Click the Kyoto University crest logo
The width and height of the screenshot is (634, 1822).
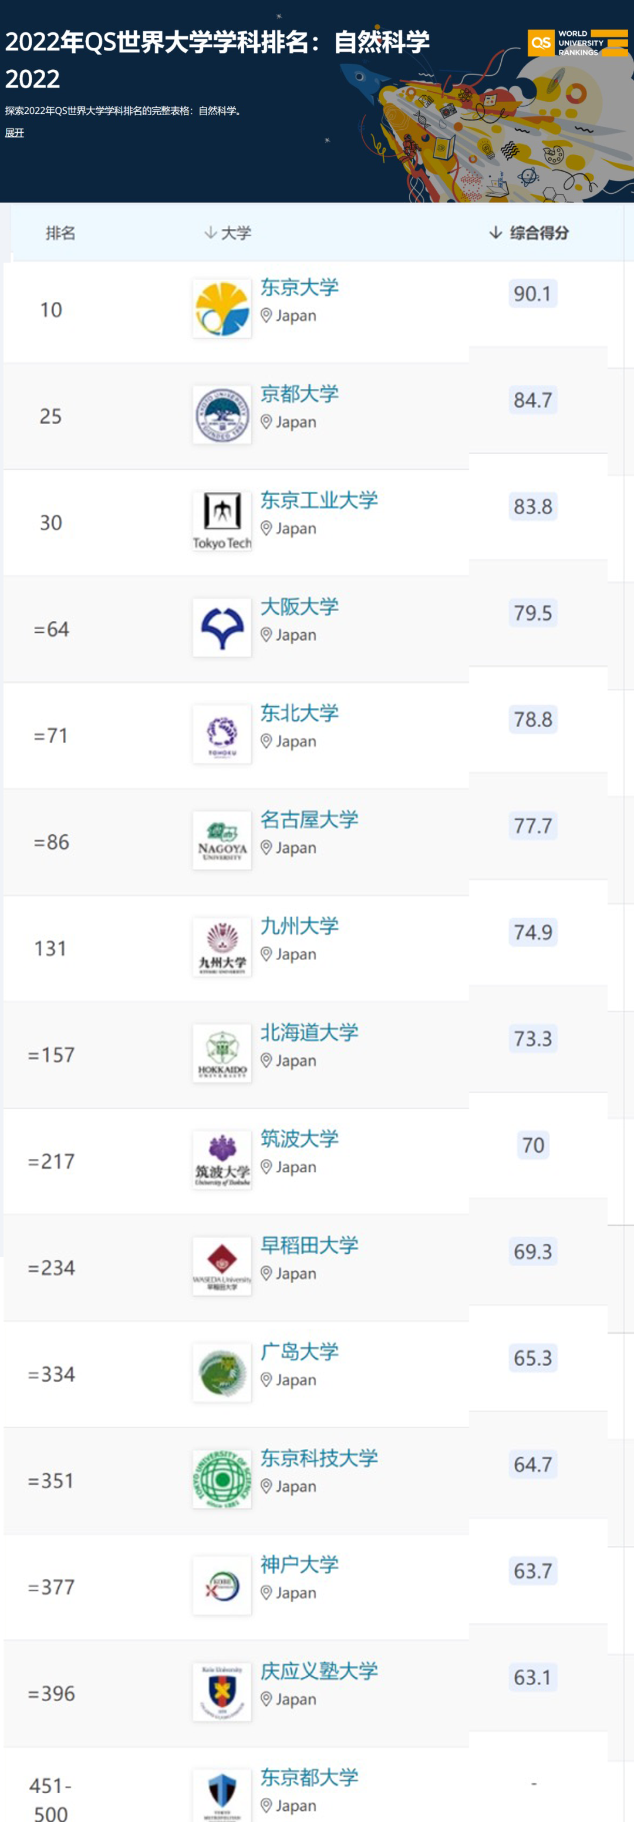pos(222,415)
